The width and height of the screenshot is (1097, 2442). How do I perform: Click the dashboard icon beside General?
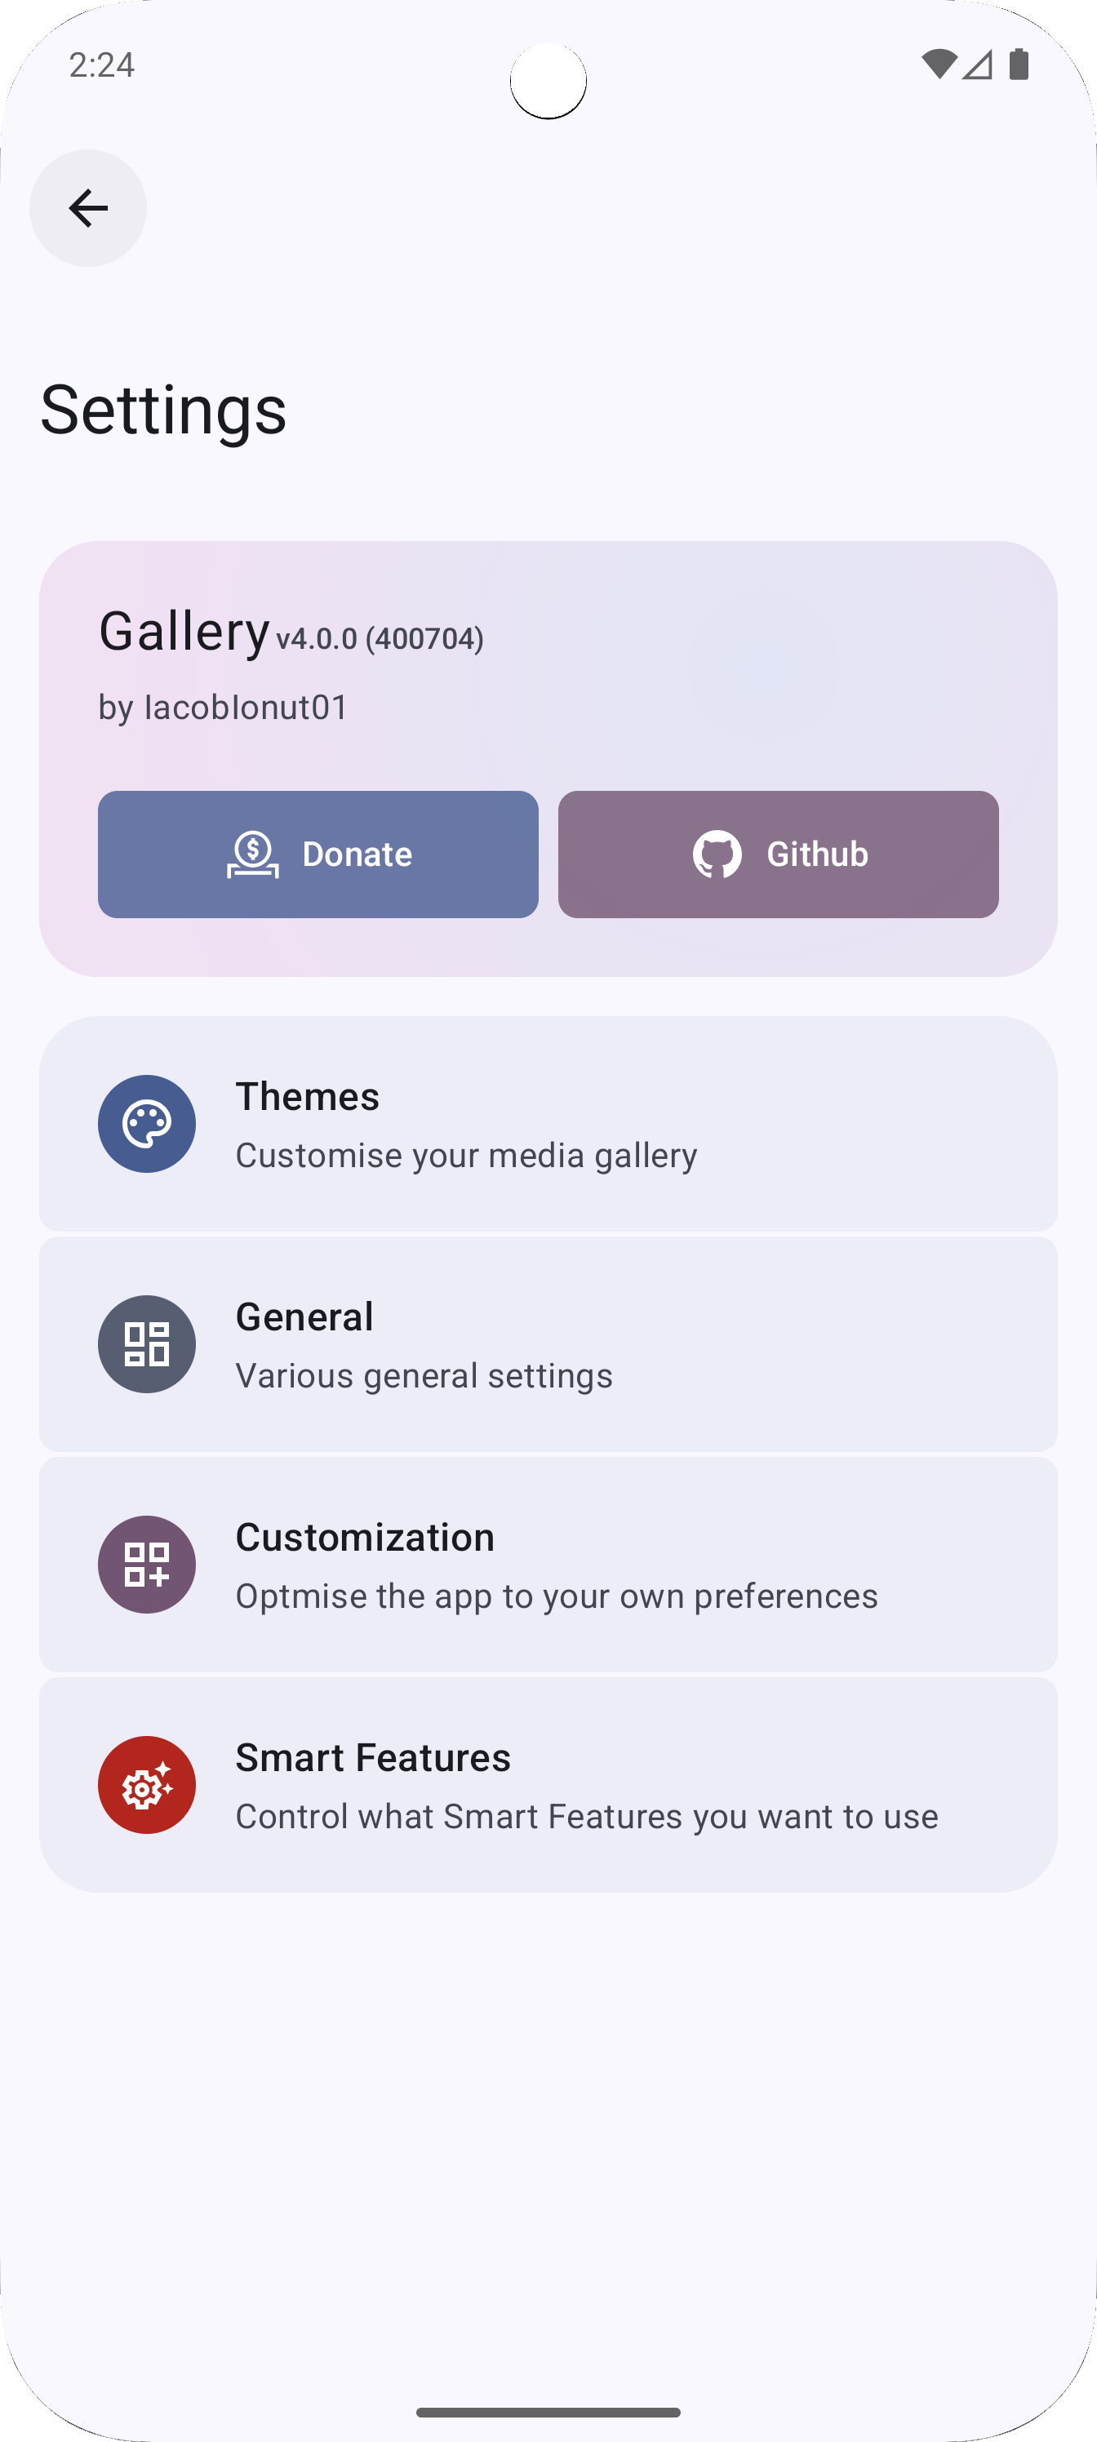tap(147, 1344)
